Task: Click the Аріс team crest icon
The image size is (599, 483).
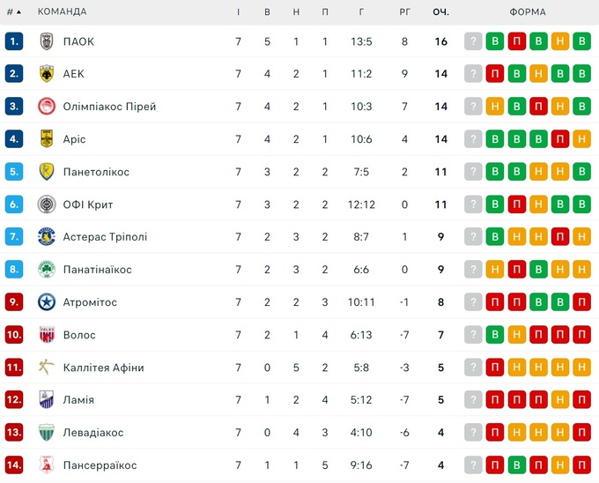Action: pos(47,139)
